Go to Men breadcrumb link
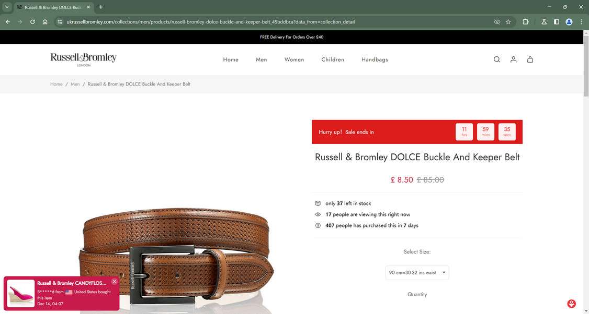 (75, 84)
